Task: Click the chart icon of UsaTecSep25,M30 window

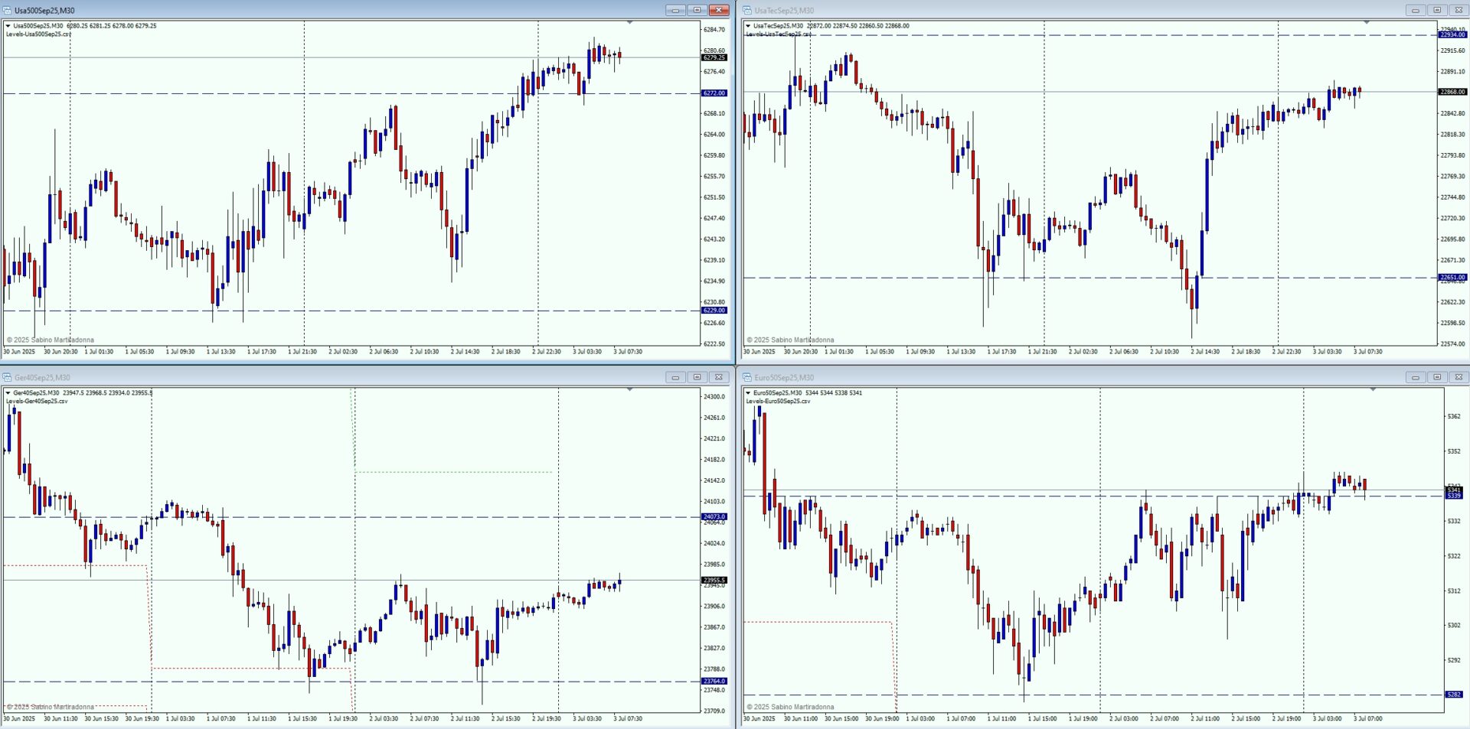Action: [747, 10]
